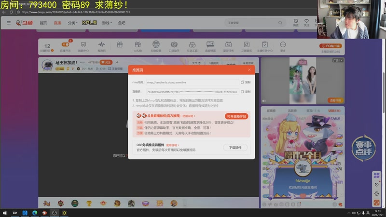The image size is (386, 217).
Task: Switch to 贵宾(1711) tab
Action: pyautogui.click(x=313, y=111)
